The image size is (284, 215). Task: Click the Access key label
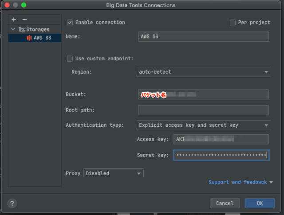coord(153,139)
